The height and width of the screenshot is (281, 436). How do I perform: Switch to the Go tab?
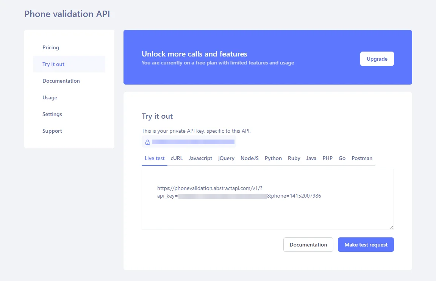coord(342,158)
